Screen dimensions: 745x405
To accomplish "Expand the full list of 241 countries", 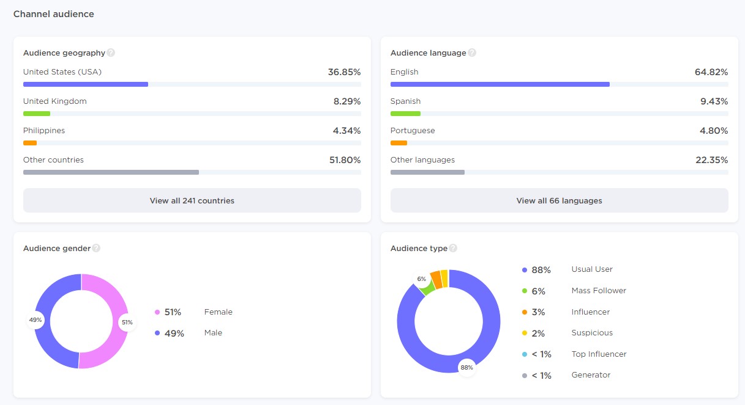I will pyautogui.click(x=192, y=200).
